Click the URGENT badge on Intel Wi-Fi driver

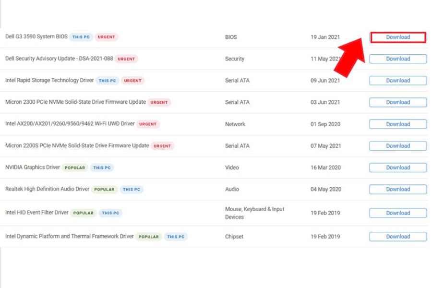click(x=148, y=124)
